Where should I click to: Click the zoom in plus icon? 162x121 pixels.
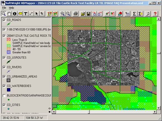point(62,14)
